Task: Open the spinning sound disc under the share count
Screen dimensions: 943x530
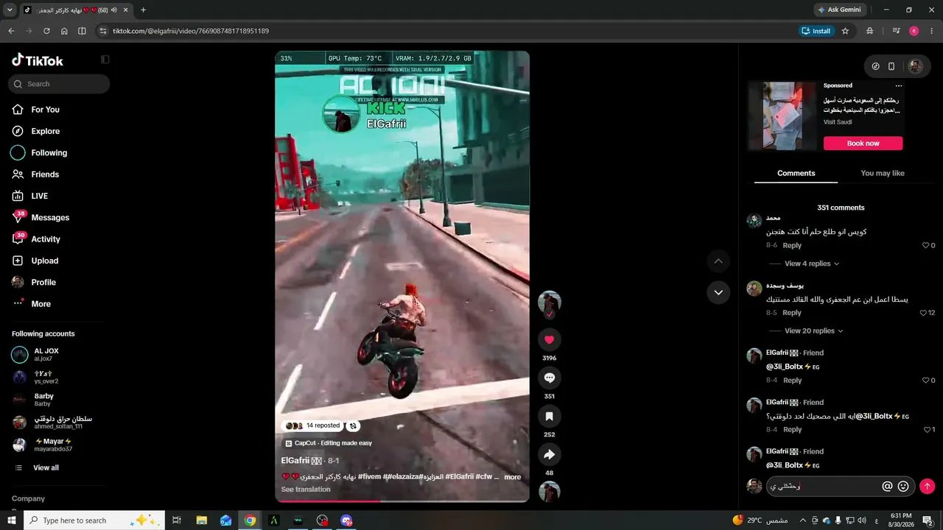Action: tap(549, 492)
